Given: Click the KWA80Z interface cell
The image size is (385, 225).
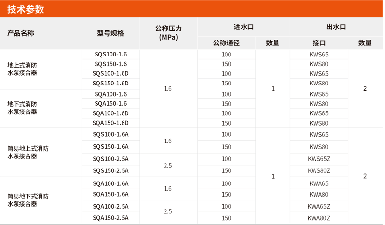Looking at the screenshot, I should point(319,218).
